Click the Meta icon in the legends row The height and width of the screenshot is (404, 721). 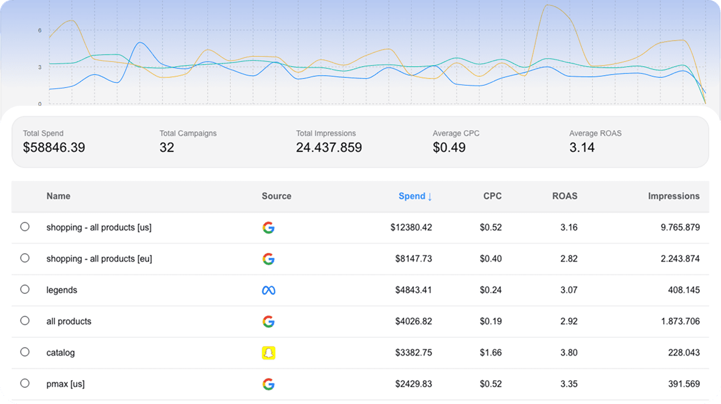(269, 289)
